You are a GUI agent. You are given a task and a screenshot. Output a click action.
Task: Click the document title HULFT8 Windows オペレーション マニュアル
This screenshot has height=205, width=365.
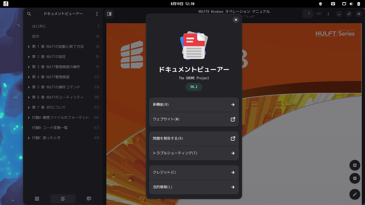tap(234, 12)
